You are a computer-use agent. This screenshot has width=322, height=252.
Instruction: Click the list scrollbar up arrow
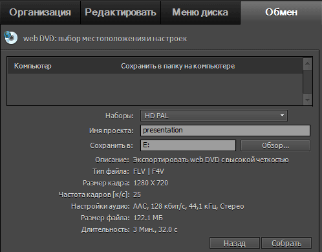click(307, 63)
